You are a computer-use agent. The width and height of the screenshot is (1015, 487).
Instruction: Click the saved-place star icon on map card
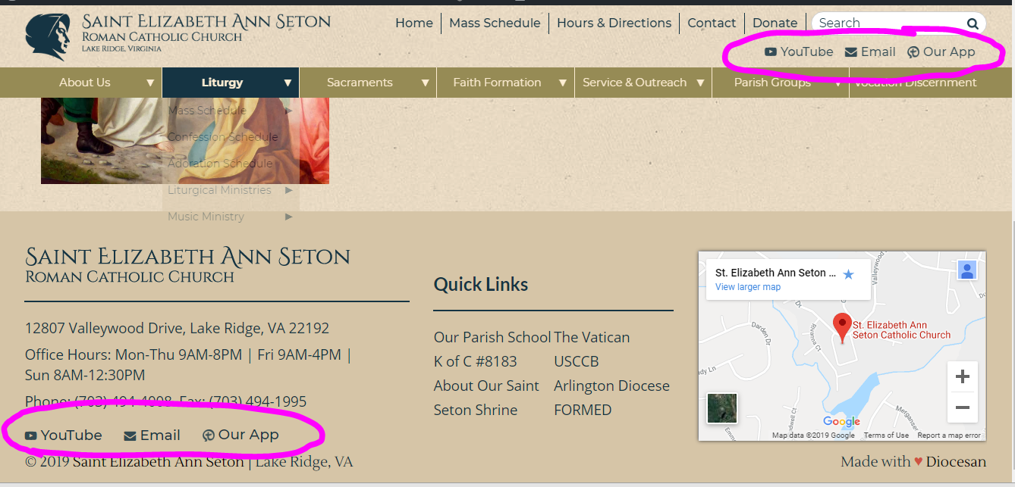click(x=848, y=274)
